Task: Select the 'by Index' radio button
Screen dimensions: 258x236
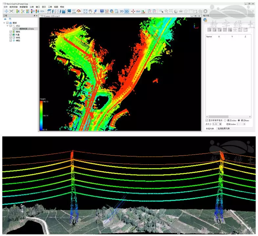Action: (x=225, y=120)
